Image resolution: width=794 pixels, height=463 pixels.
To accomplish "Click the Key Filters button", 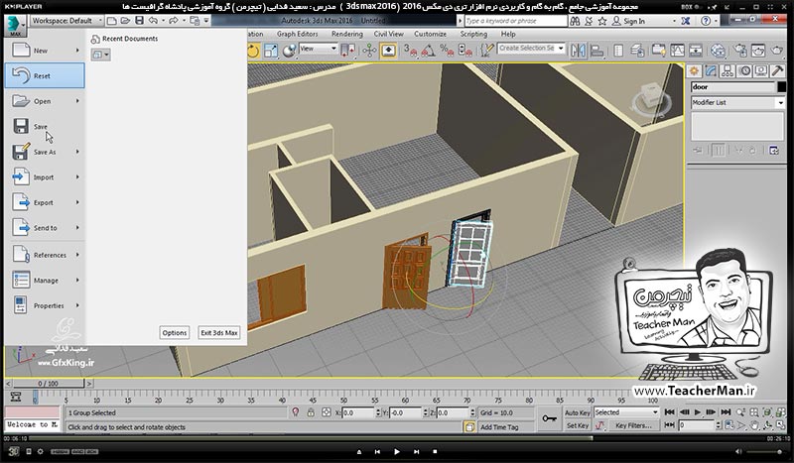I will pyautogui.click(x=633, y=425).
